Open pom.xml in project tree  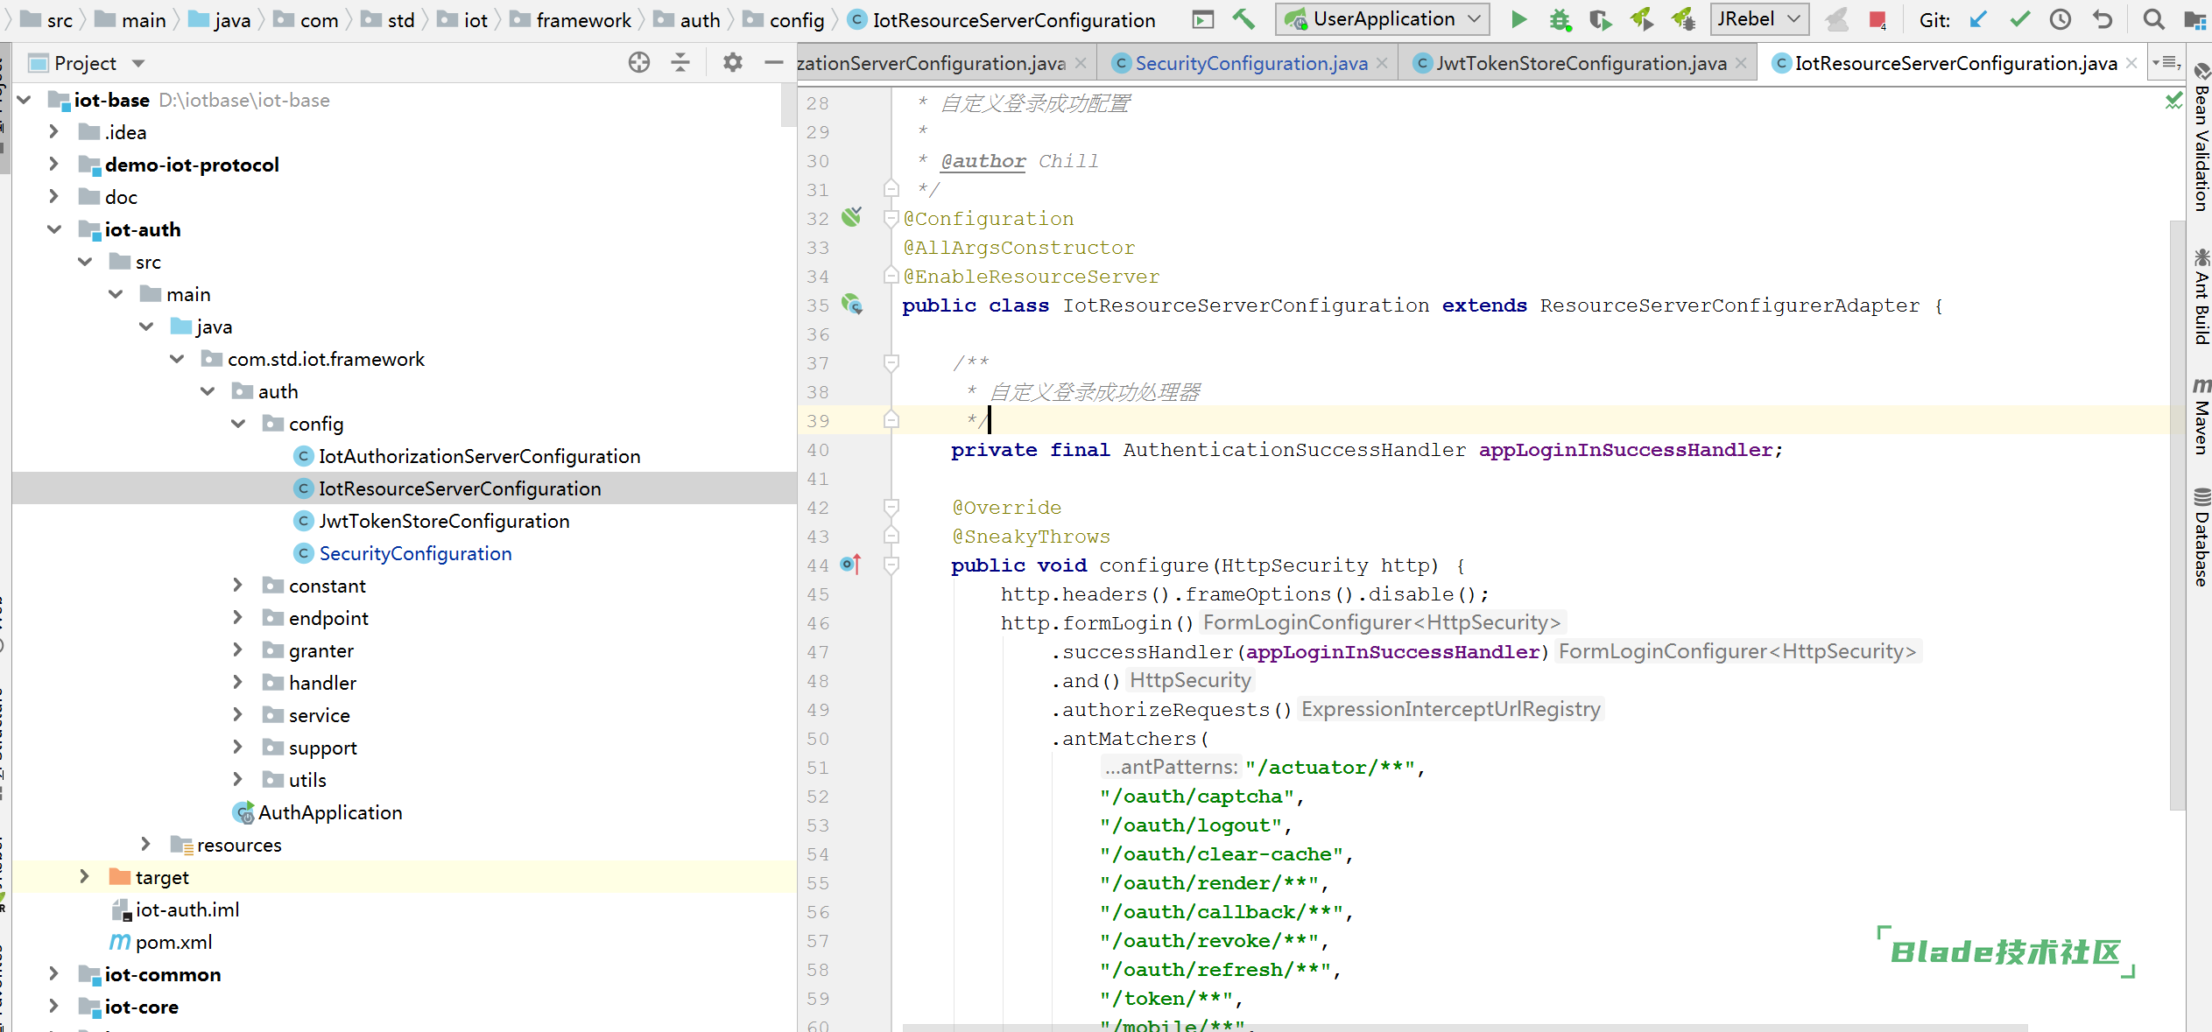161,942
